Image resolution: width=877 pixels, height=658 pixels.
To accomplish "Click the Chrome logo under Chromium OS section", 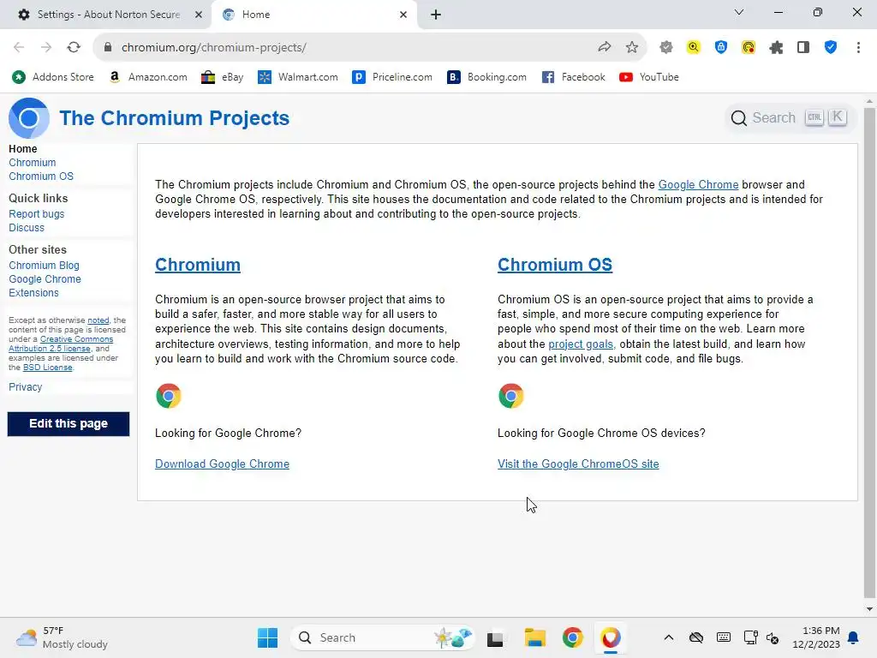I will (x=510, y=396).
